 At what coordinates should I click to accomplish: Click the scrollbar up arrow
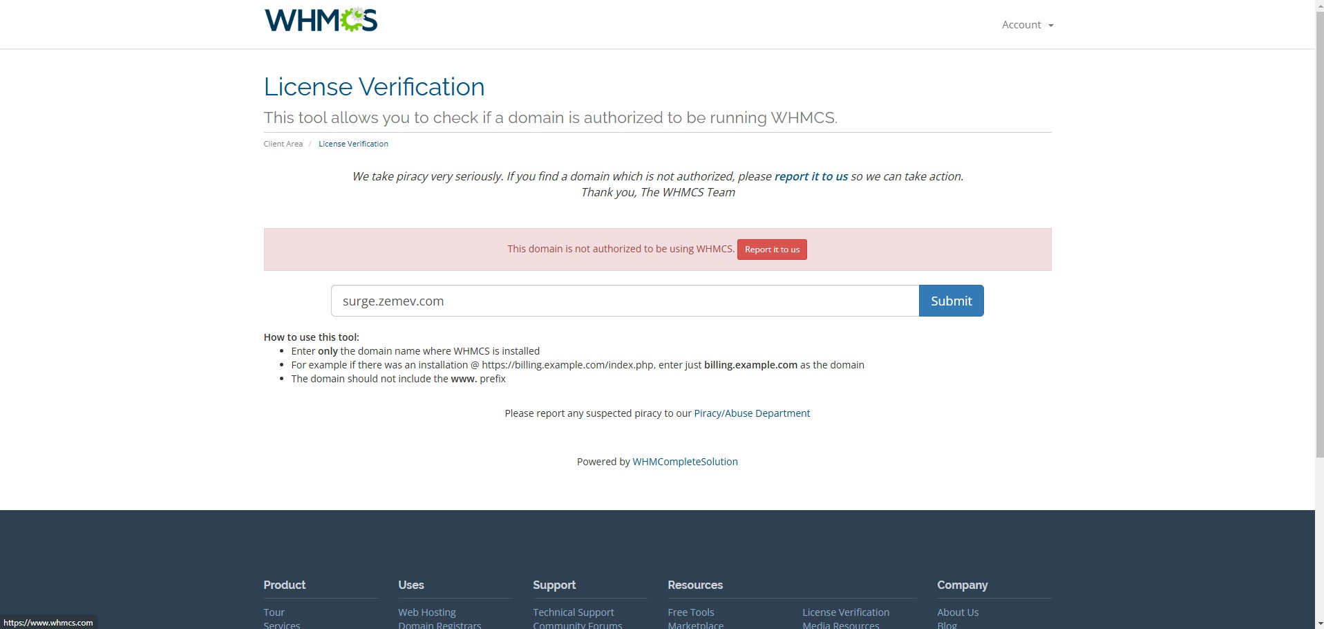[x=1320, y=6]
